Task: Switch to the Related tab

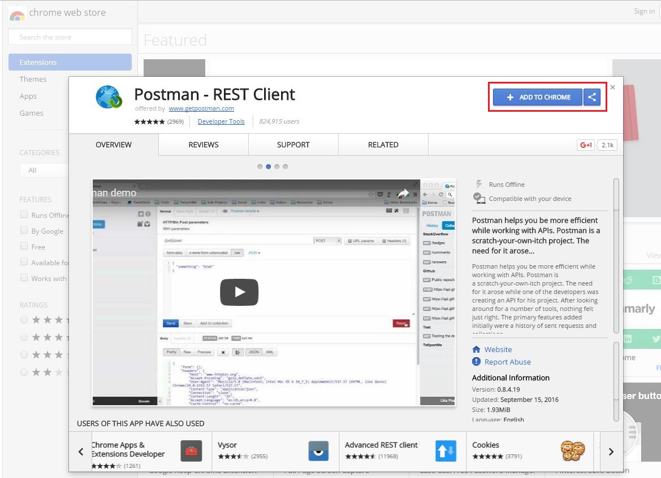Action: (x=383, y=144)
